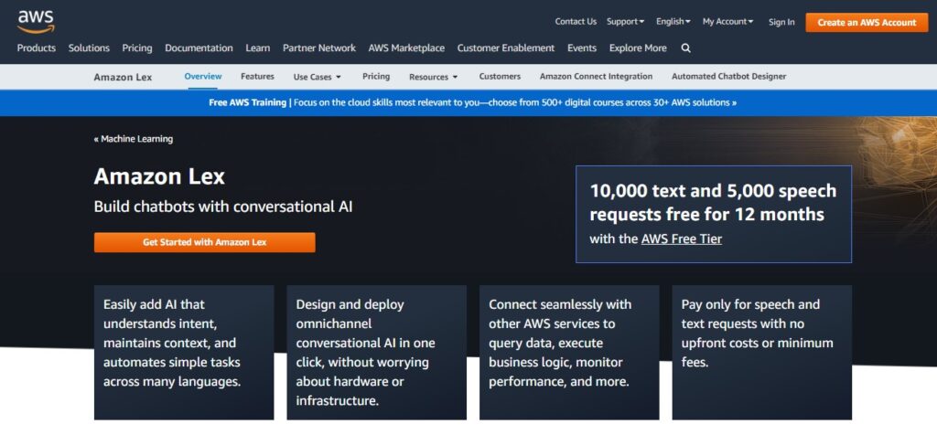The width and height of the screenshot is (937, 435).
Task: Click '10,000 text and 5,000 speech' heading
Action: coord(713,202)
